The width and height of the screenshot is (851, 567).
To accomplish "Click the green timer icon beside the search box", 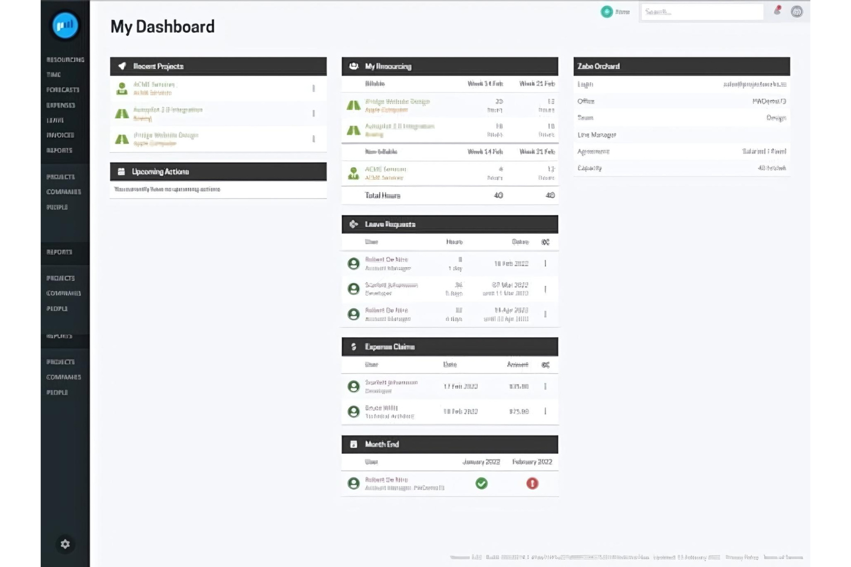I will (607, 11).
